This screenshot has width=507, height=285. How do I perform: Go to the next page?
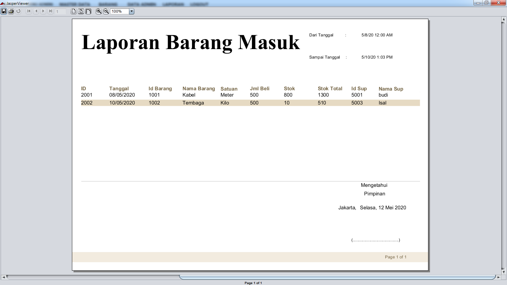coord(43,11)
